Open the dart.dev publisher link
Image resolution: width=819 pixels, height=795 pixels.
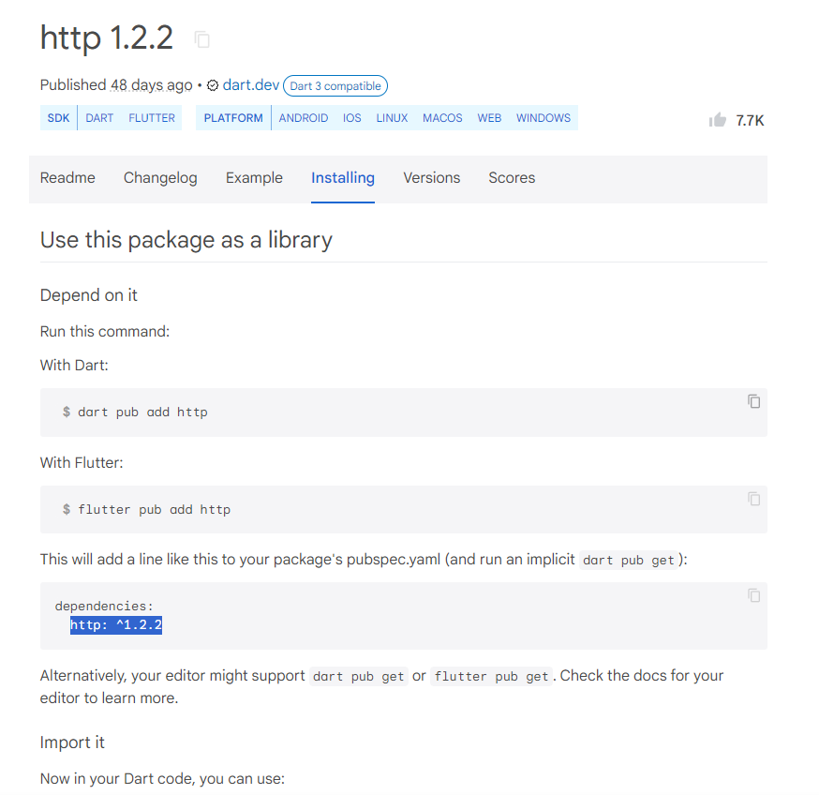pos(251,84)
